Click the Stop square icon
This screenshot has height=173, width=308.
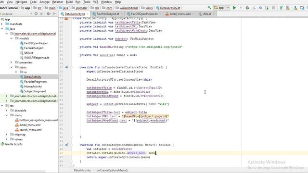pyautogui.click(x=273, y=8)
